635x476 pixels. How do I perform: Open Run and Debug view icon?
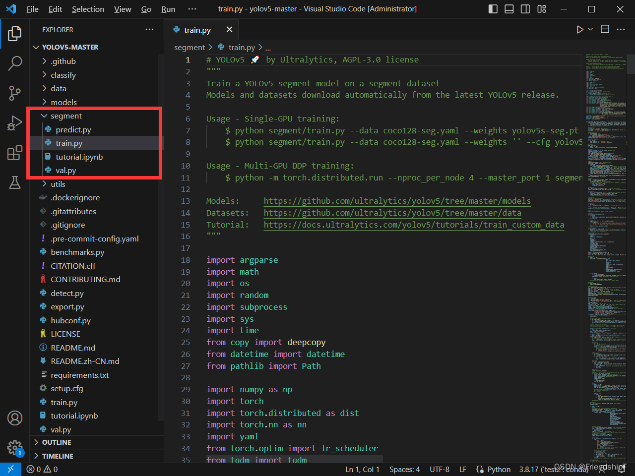click(15, 123)
